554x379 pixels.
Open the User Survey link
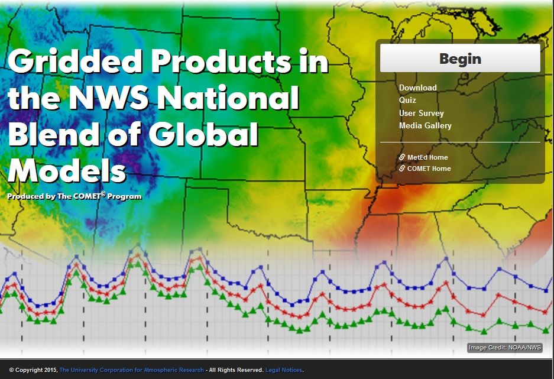tap(421, 113)
